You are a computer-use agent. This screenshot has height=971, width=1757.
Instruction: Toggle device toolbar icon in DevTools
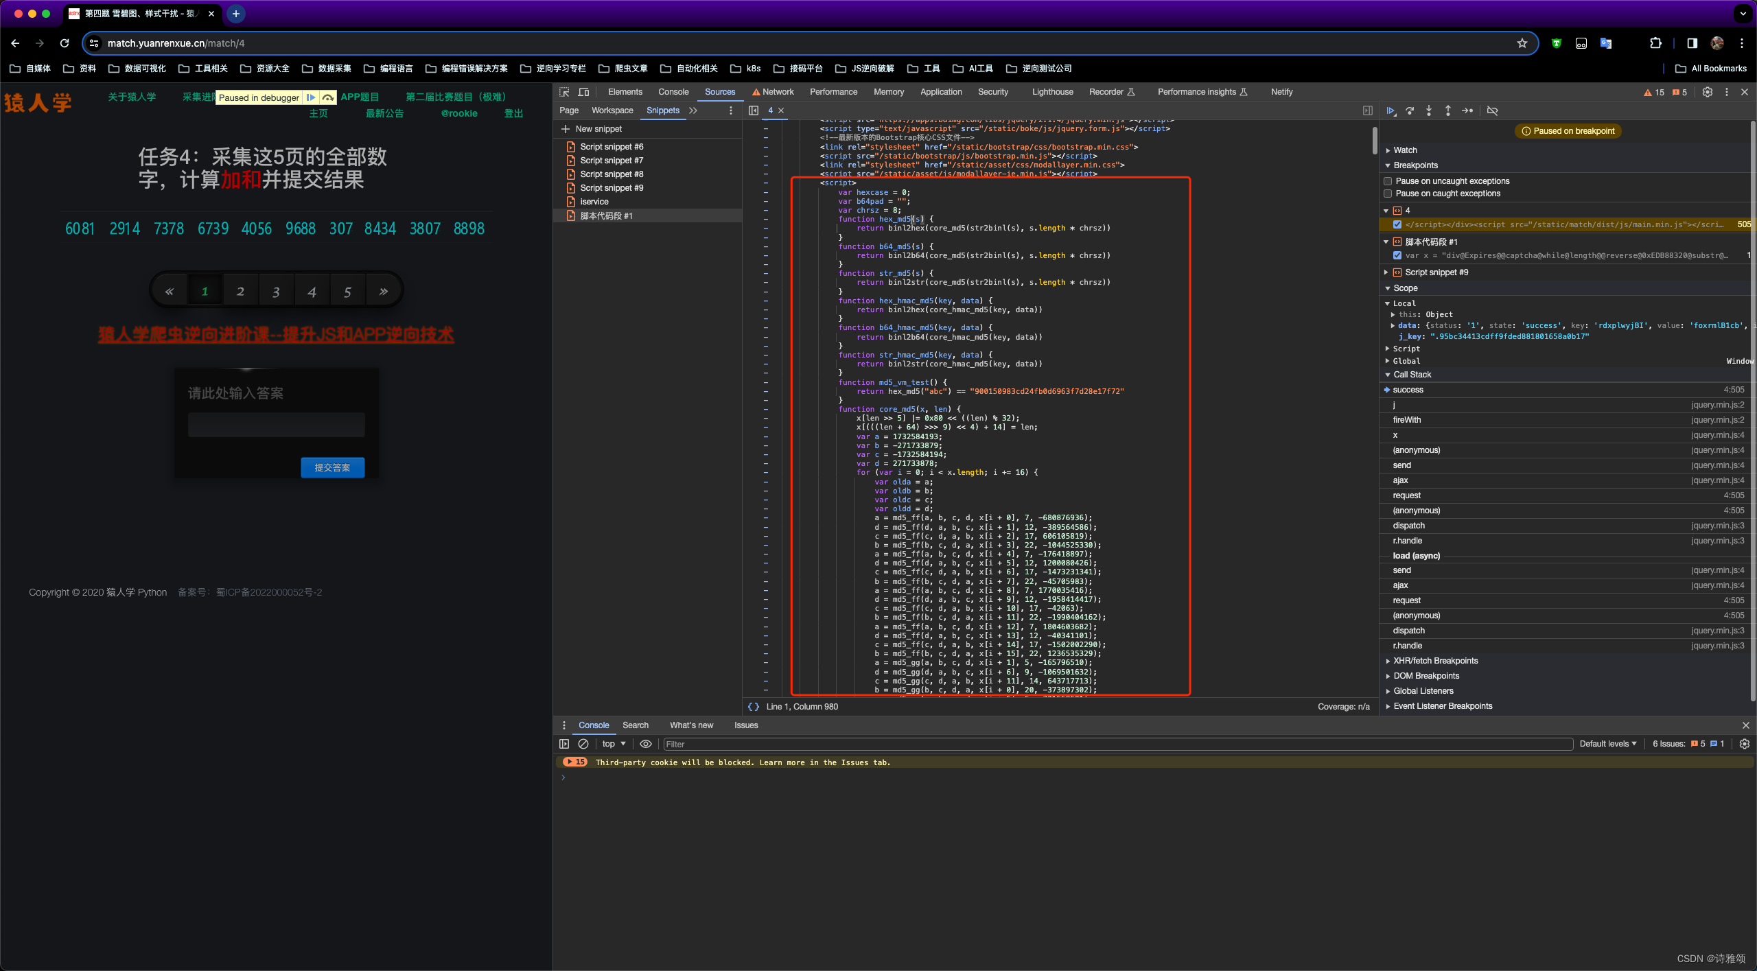pos(584,92)
